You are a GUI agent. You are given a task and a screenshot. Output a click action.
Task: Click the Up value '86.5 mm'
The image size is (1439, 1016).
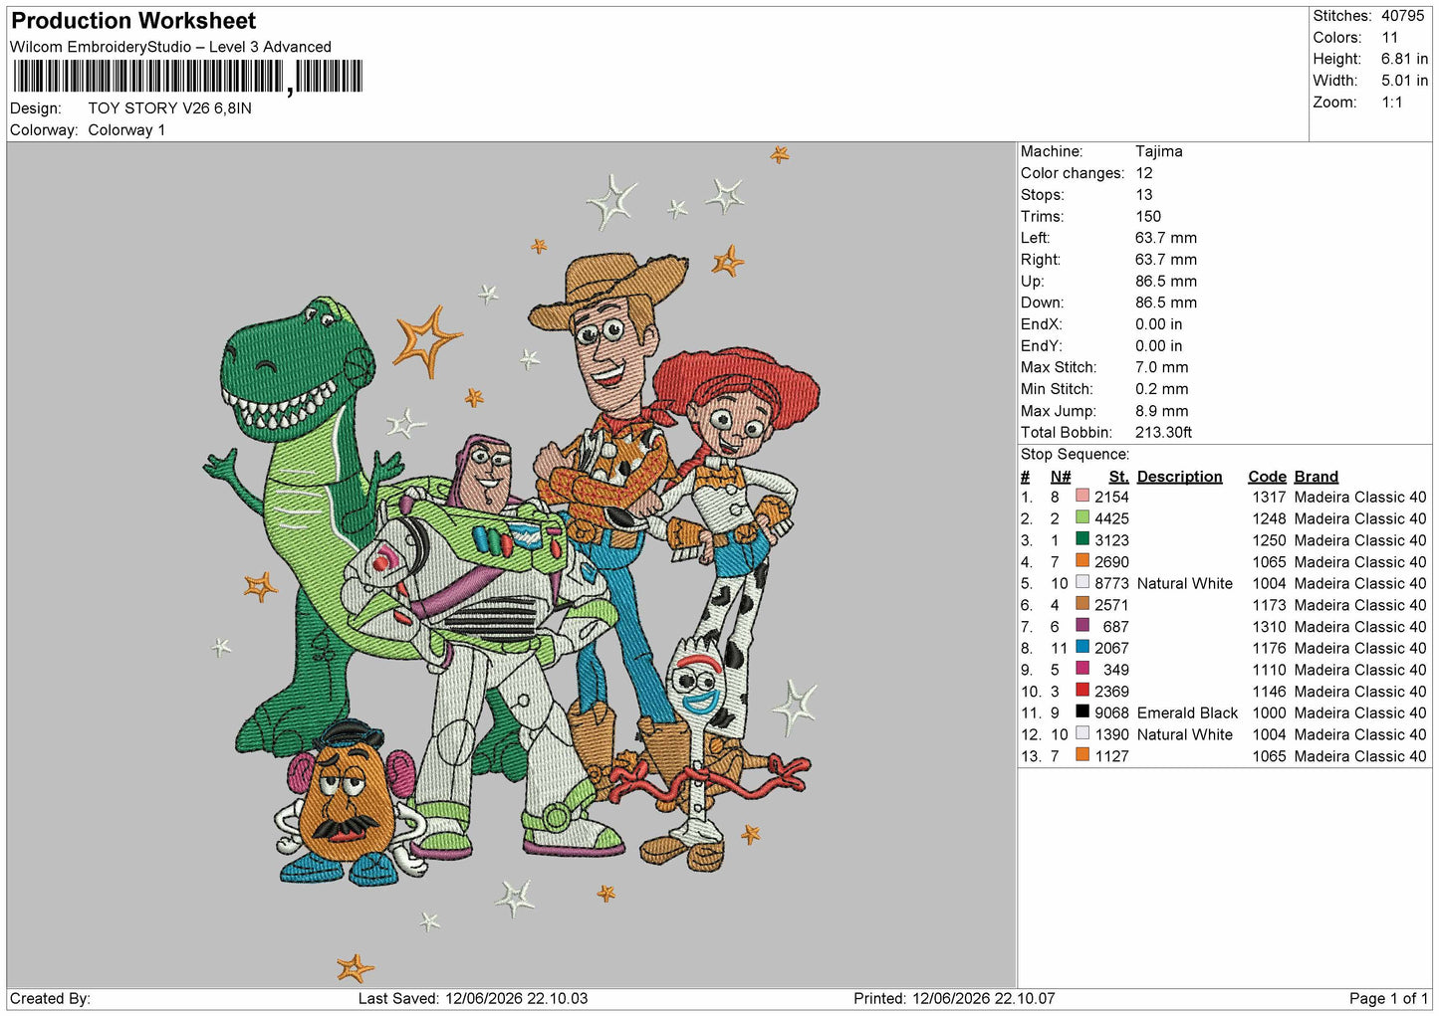(x=1166, y=282)
